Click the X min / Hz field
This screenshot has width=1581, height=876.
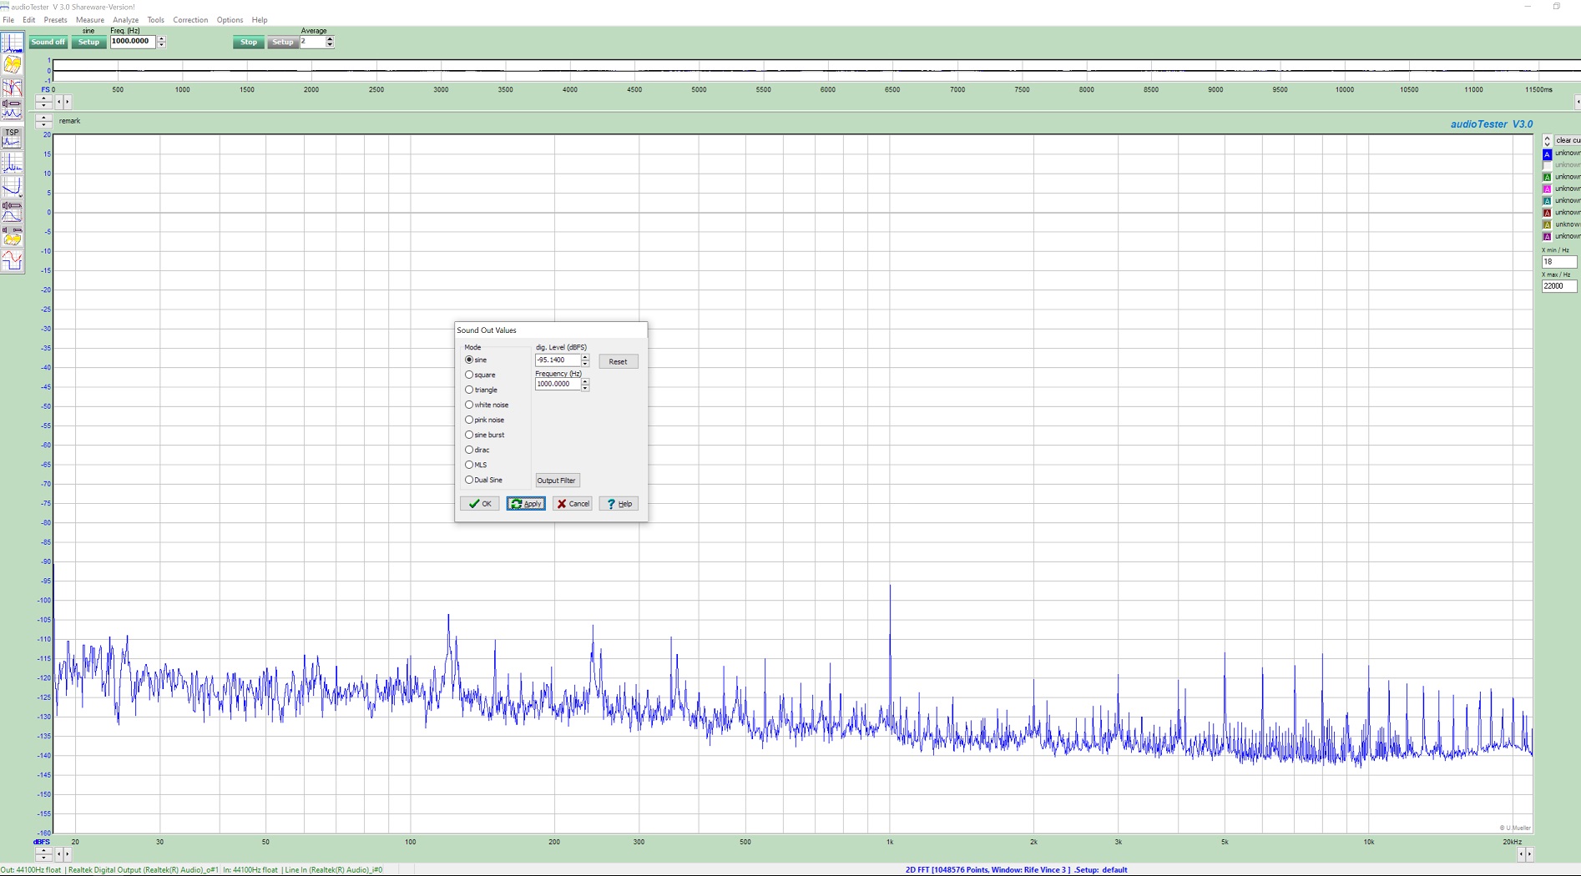(x=1558, y=262)
